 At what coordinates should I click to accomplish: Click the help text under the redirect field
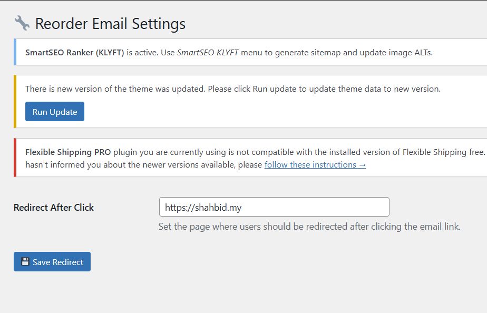(x=309, y=227)
